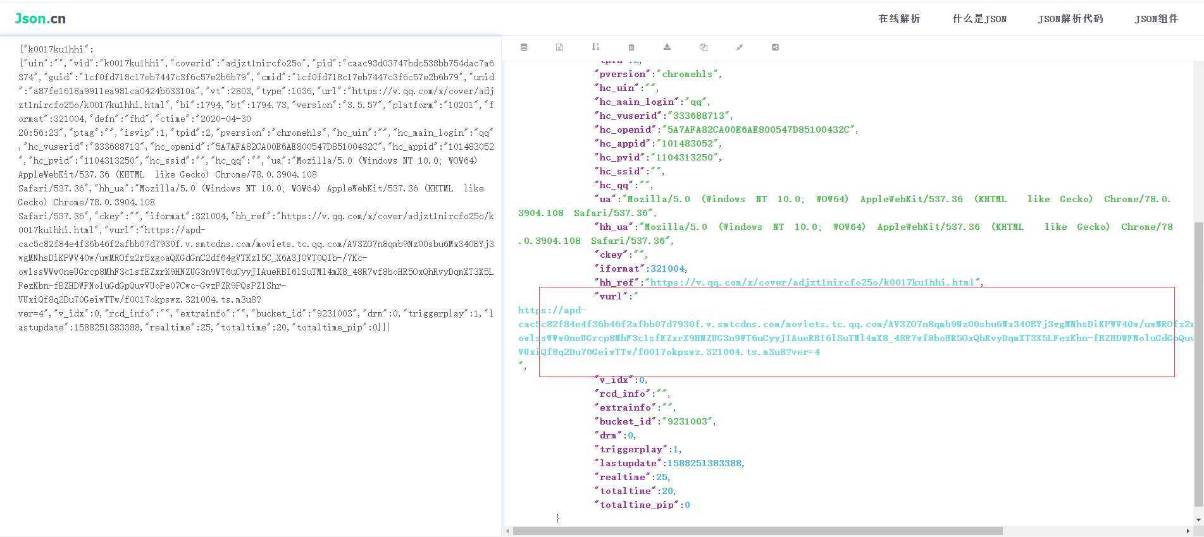Click the Json.cn logo
The height and width of the screenshot is (537, 1204).
40,18
